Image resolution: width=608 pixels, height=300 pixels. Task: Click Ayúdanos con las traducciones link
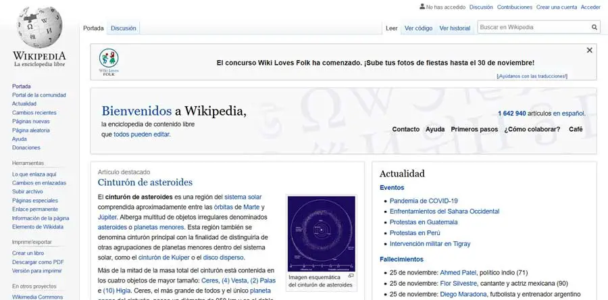[x=532, y=76]
